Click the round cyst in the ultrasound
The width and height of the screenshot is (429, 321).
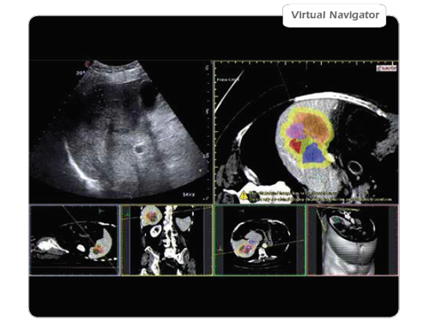pos(140,149)
